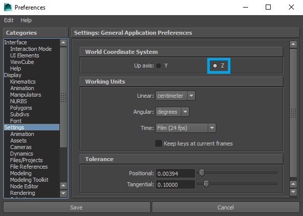Screen dimensions: 303x216
Task: Click settings panel lower scroll-up arrow
Action: (293, 184)
